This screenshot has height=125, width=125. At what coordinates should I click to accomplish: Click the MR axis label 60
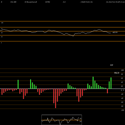coord(122,78)
